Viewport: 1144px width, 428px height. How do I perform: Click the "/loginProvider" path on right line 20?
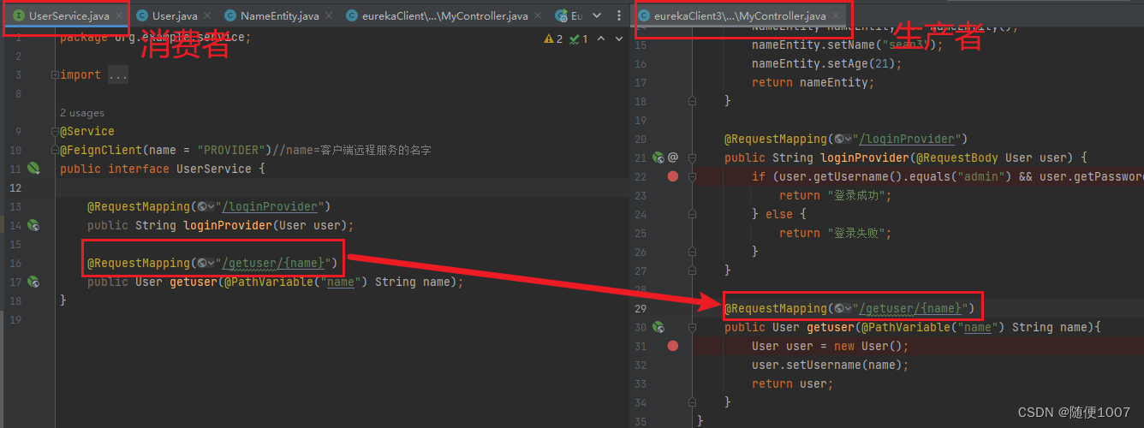(910, 139)
